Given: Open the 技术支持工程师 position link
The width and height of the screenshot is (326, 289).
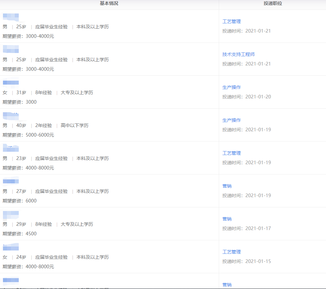Looking at the screenshot, I should coord(238,55).
